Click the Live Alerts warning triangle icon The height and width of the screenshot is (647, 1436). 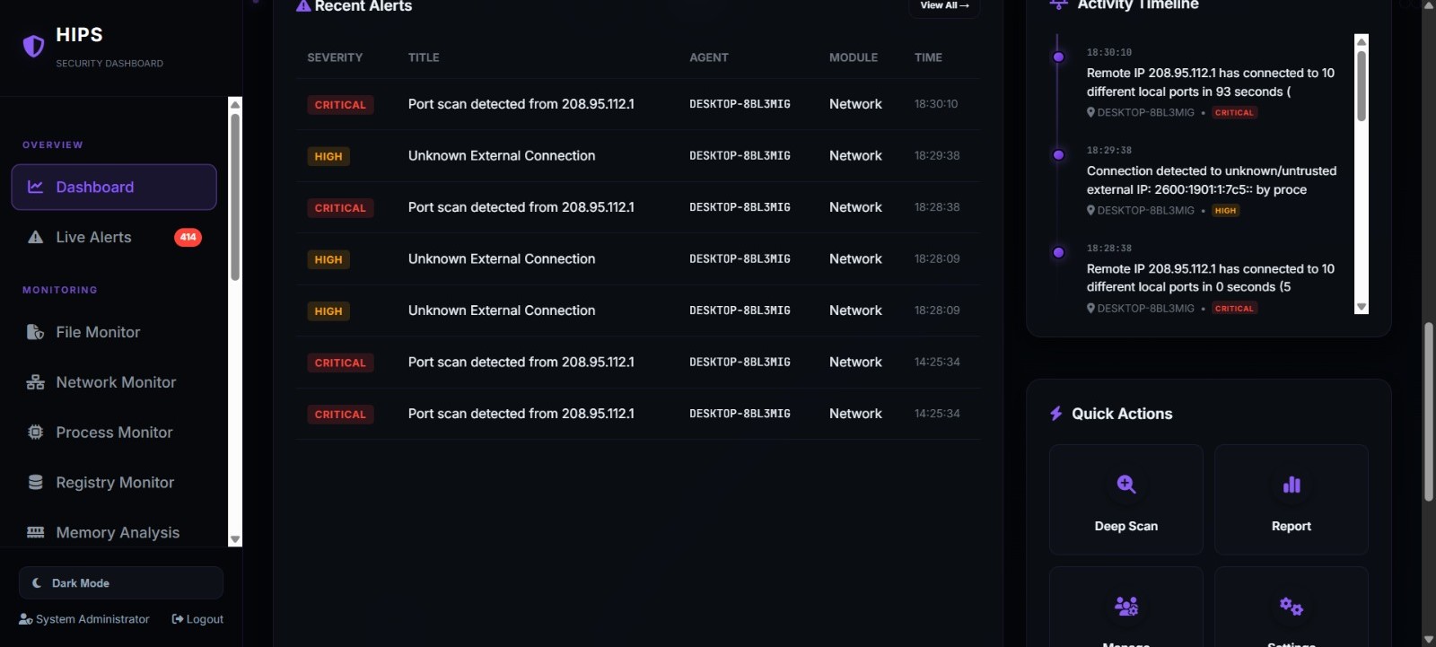click(36, 237)
